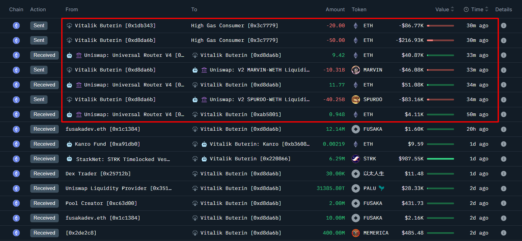
Task: Click the Token column header
Action: (359, 9)
